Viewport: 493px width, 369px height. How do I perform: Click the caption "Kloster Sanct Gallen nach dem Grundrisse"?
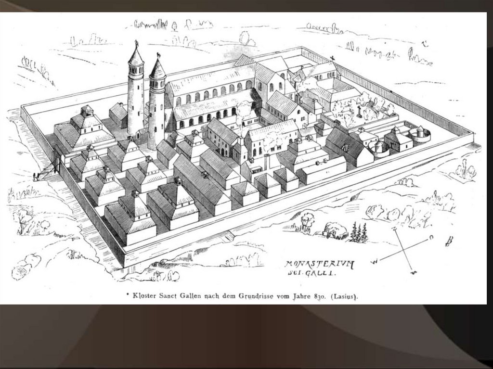click(204, 296)
